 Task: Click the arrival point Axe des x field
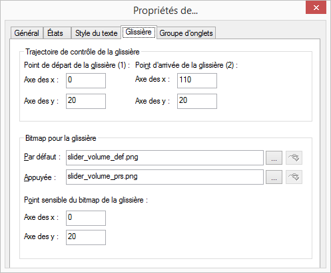tap(197, 81)
